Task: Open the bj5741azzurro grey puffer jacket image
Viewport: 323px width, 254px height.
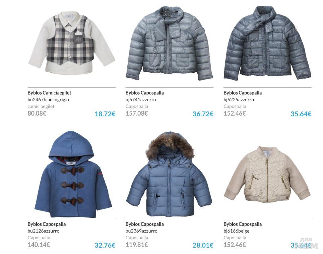Action: 169,43
